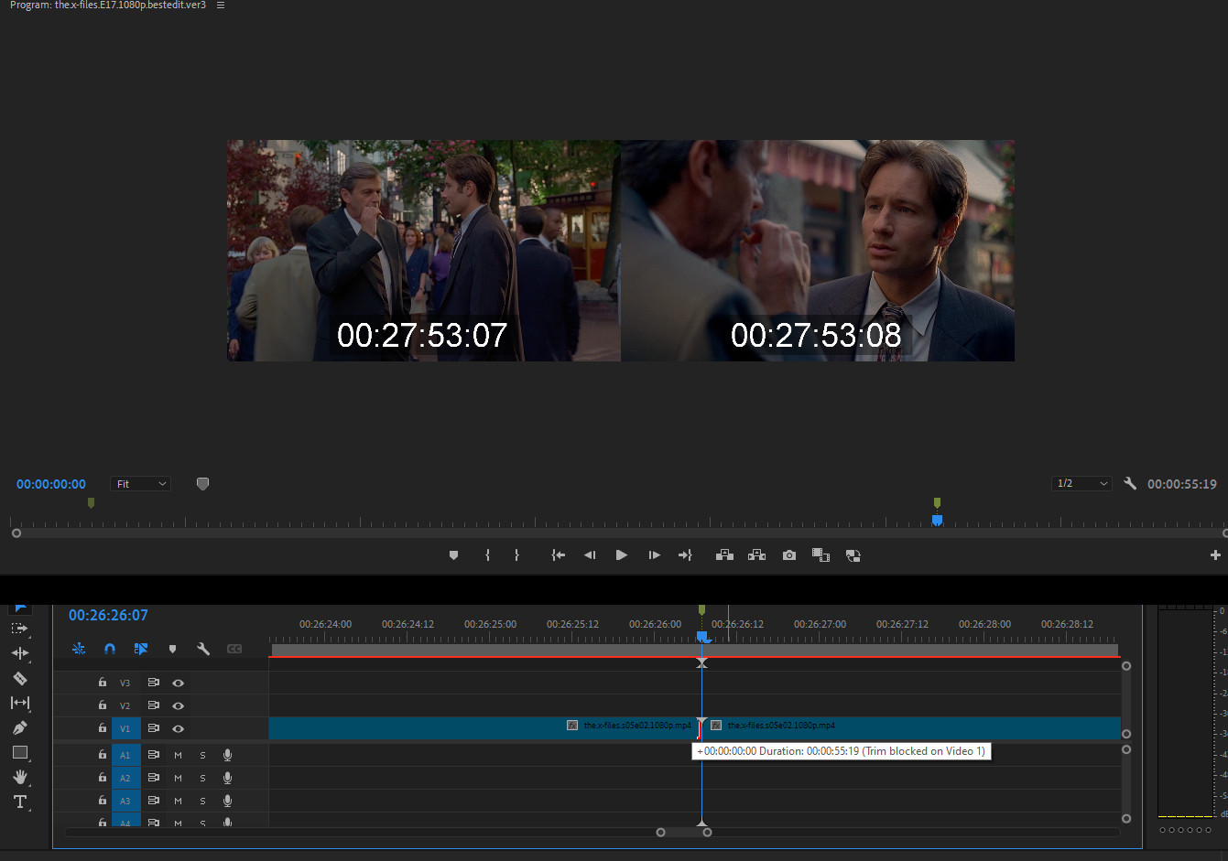Click the program monitor playhead marker
The image size is (1228, 861).
coord(937,520)
